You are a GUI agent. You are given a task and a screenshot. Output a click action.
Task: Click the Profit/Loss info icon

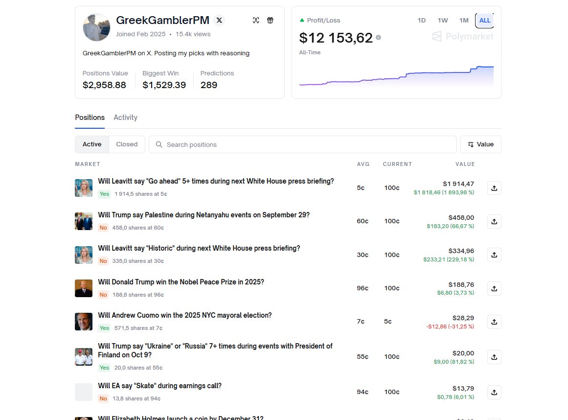[x=378, y=37]
